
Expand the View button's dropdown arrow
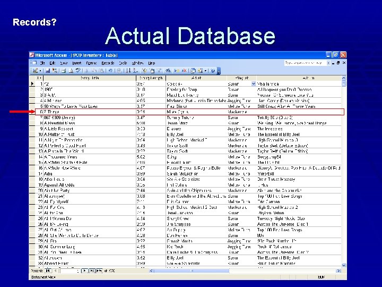[40, 71]
